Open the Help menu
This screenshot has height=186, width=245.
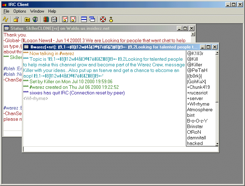(52, 11)
